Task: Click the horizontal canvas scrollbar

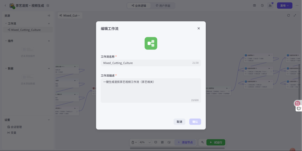Action: pyautogui.click(x=177, y=148)
